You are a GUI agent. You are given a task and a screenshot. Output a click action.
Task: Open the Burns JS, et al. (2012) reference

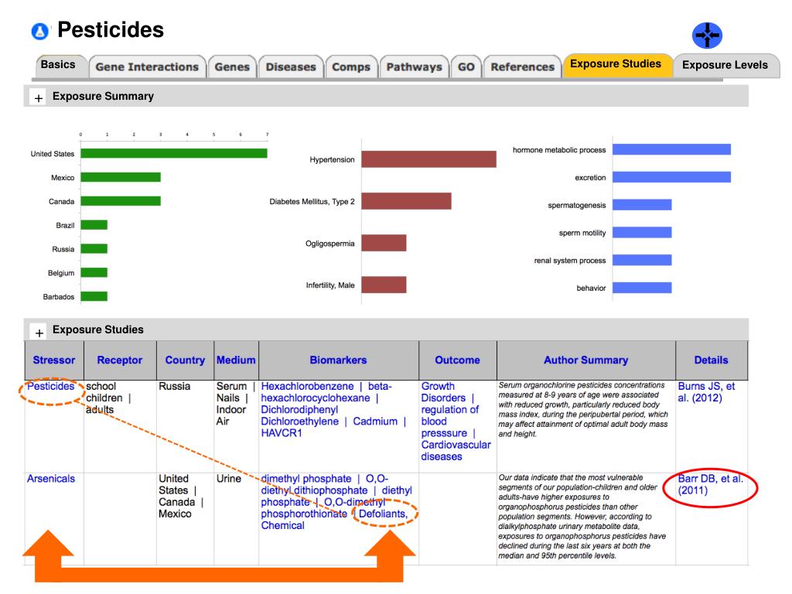click(x=706, y=392)
